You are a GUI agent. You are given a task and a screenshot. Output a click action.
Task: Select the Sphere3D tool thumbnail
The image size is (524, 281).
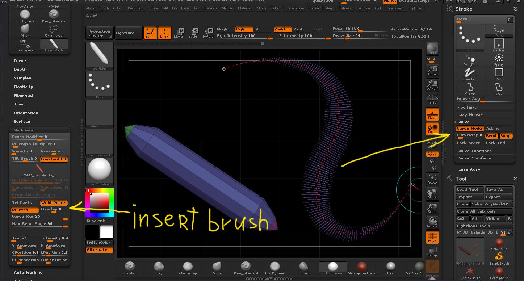[499, 244]
